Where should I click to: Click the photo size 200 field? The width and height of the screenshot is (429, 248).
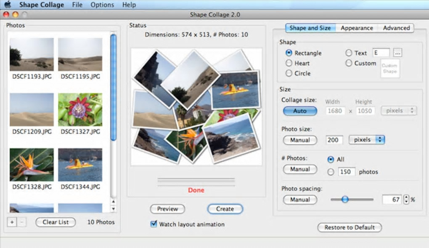coord(334,140)
